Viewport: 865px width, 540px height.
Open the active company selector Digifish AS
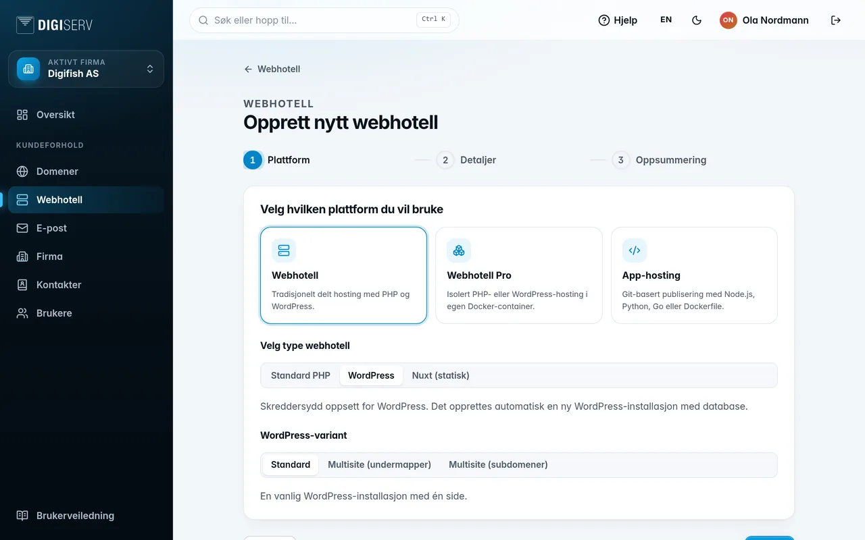pos(86,69)
